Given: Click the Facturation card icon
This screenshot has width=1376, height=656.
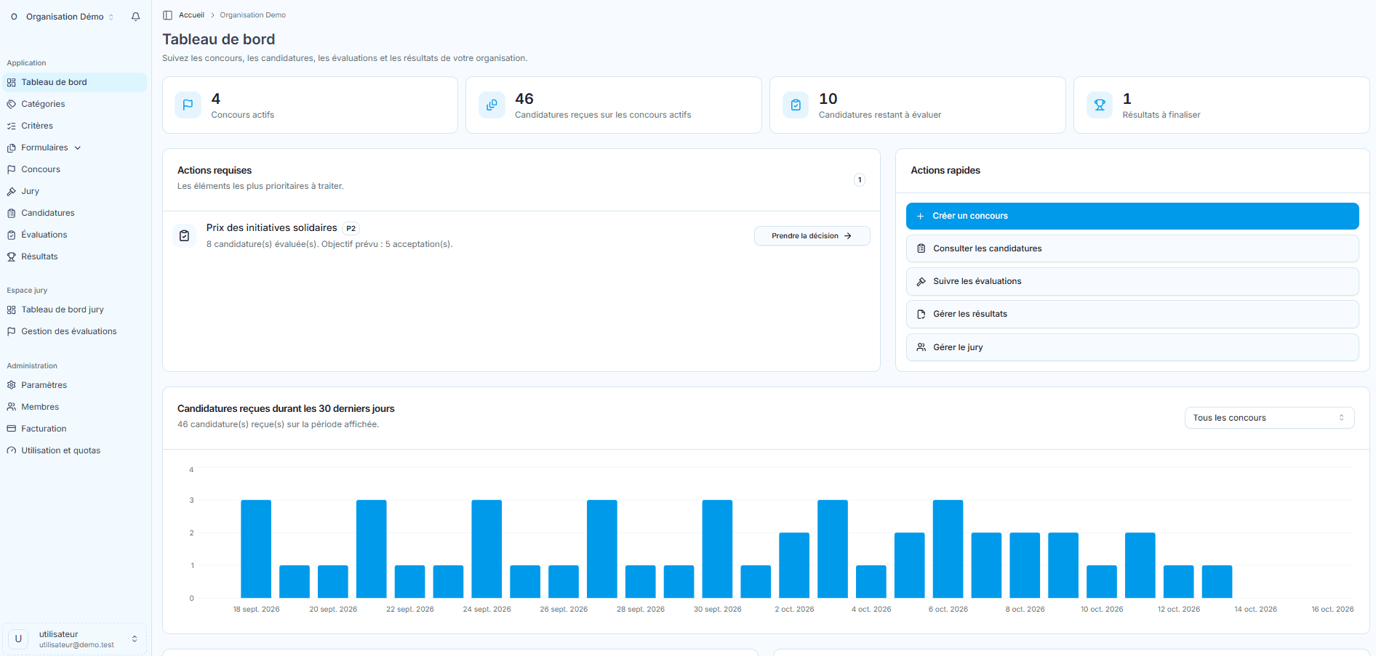Looking at the screenshot, I should point(12,429).
